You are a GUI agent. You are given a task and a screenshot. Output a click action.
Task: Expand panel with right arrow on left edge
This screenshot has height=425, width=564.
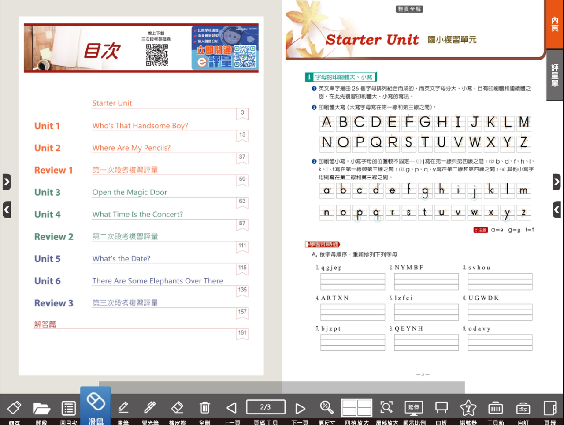click(x=7, y=182)
